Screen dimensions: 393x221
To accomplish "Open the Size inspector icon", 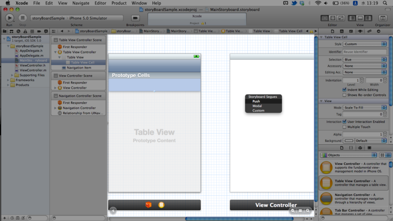I will [369, 31].
